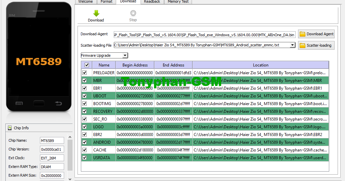345x181 pixels.
Task: Click the MT6589 phone preview image
Action: 39,57
